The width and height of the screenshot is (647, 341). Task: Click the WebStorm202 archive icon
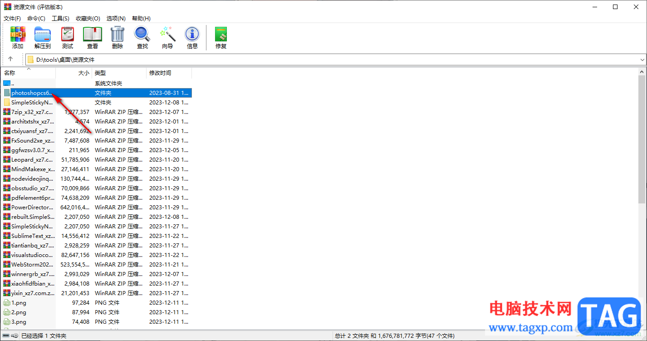click(x=6, y=264)
